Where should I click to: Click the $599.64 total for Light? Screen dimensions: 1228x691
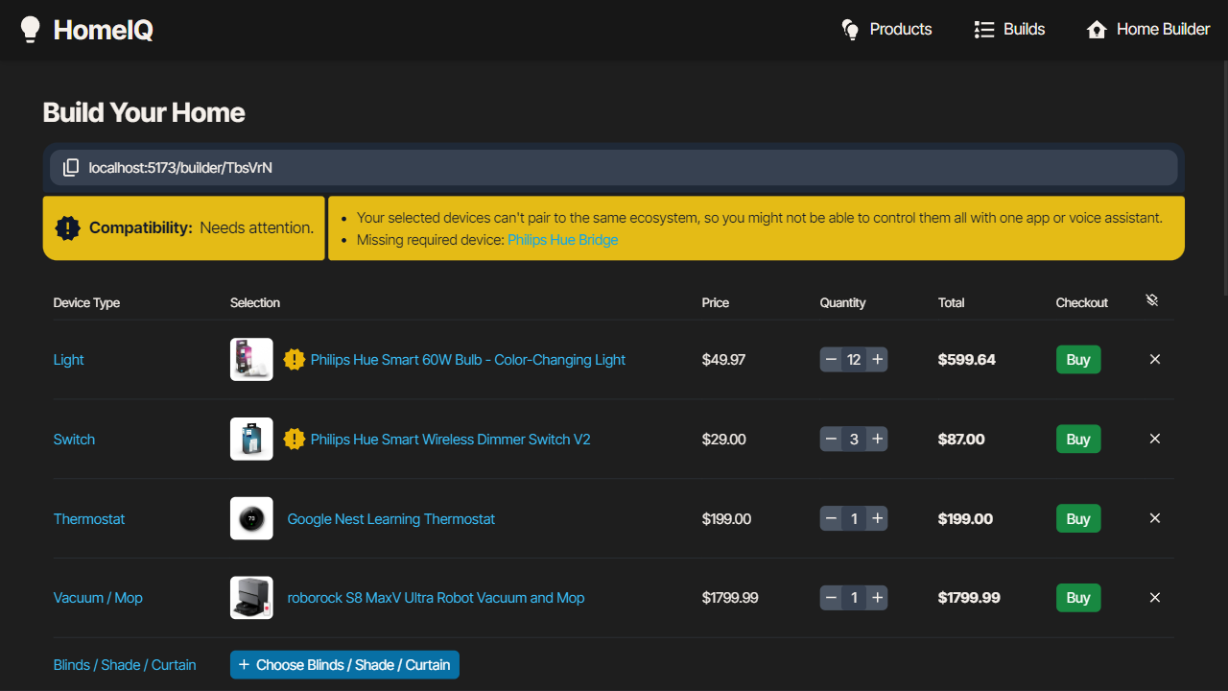[967, 360]
